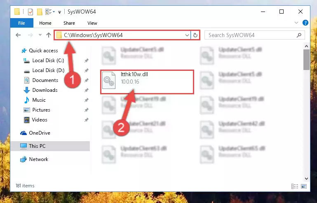Click the Properties checkmark icon in title bar

(x=31, y=12)
